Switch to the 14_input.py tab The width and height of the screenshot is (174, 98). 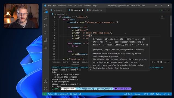coord(58,10)
